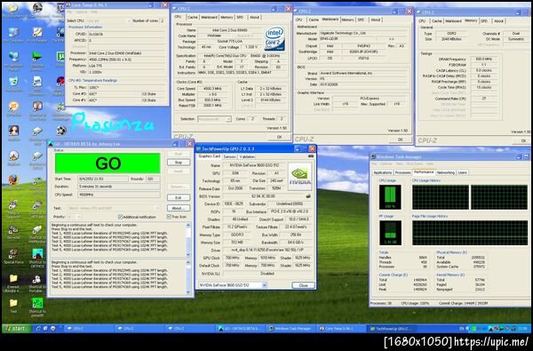533x351 pixels.
Task: Open the Cache tab in CPU-Z processor window
Action: point(193,17)
